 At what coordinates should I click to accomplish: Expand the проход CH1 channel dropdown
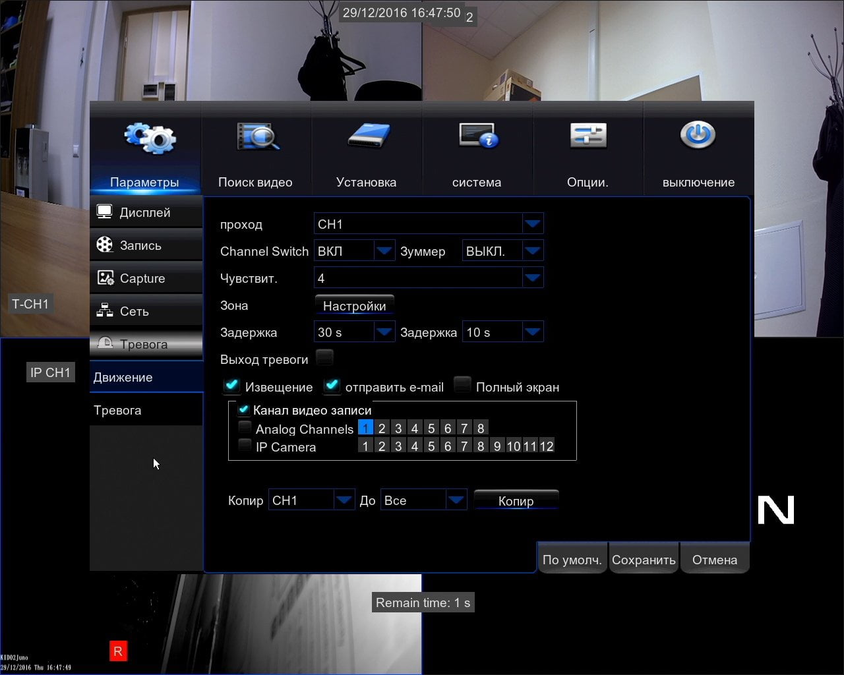click(x=429, y=224)
